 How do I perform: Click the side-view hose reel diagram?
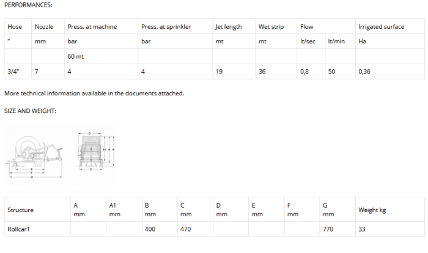pos(35,155)
